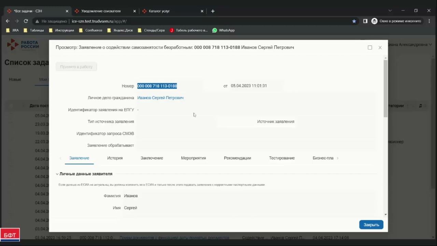
Task: Open new browser tab with plus
Action: 213,11
